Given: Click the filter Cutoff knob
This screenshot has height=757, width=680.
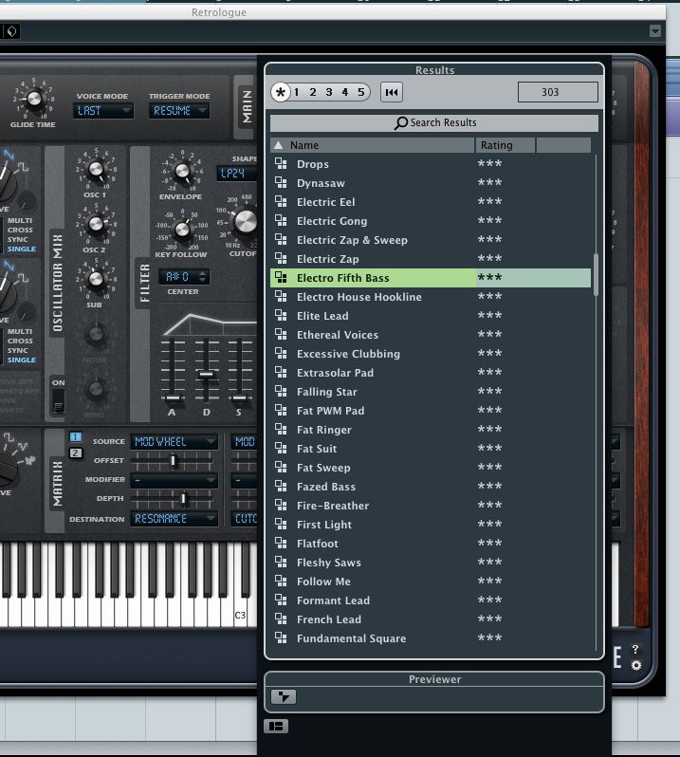Looking at the screenshot, I should pos(246,223).
